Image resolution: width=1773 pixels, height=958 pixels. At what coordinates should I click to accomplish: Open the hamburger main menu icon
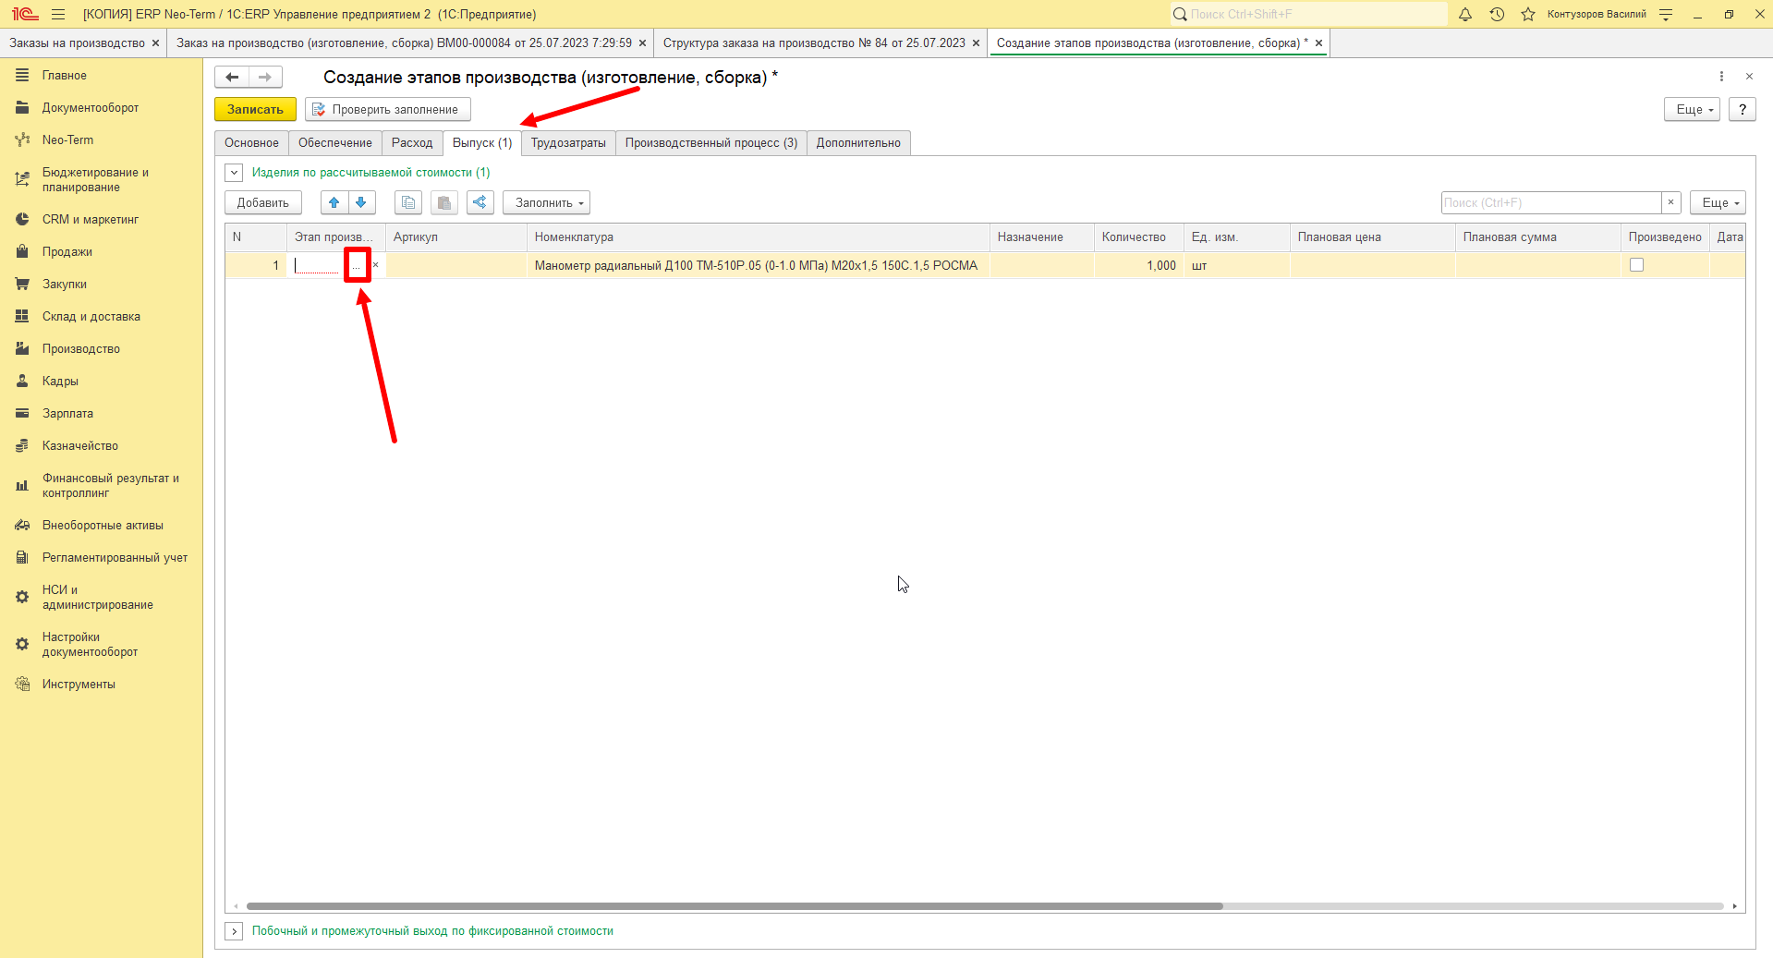click(x=58, y=14)
